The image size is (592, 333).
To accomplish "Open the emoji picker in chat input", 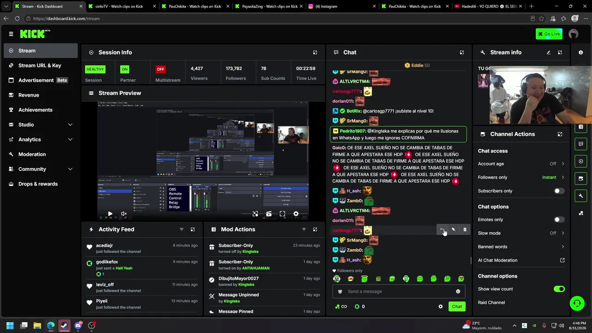I will [x=458, y=291].
